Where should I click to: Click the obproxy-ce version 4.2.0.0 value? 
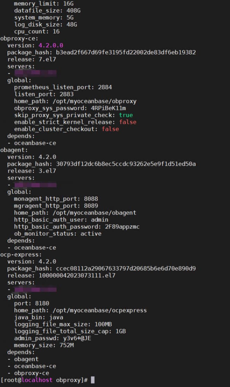click(x=51, y=45)
